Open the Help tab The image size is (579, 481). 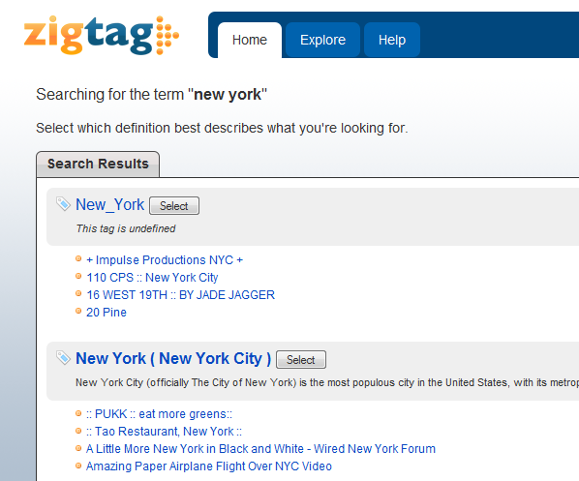(x=392, y=40)
